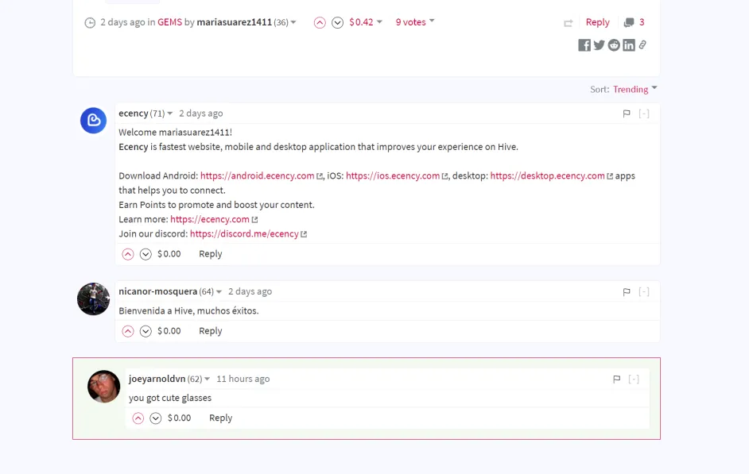Open the https://ecency.com link

pos(210,219)
